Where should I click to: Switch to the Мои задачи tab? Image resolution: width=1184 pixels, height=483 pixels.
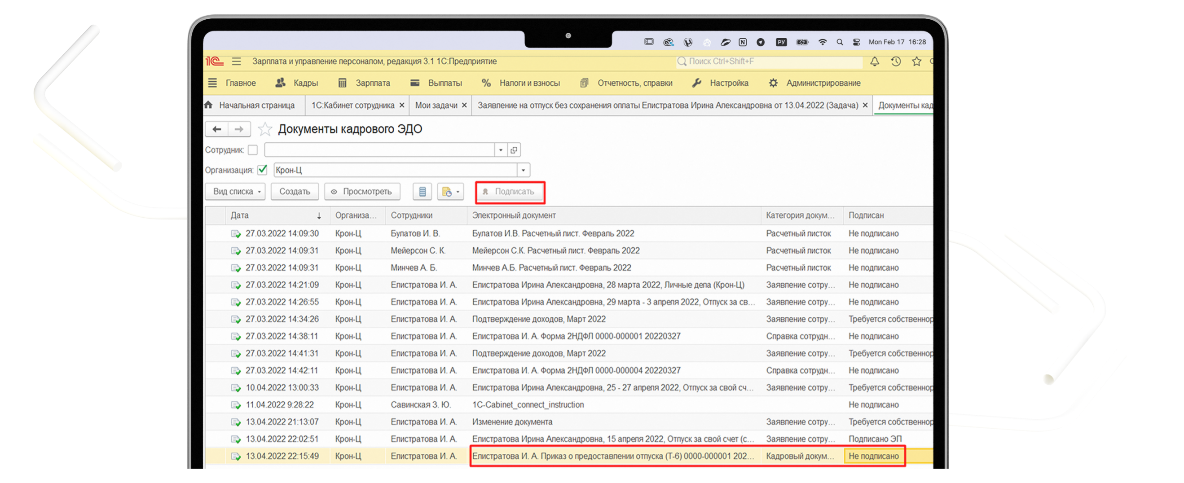click(x=436, y=105)
